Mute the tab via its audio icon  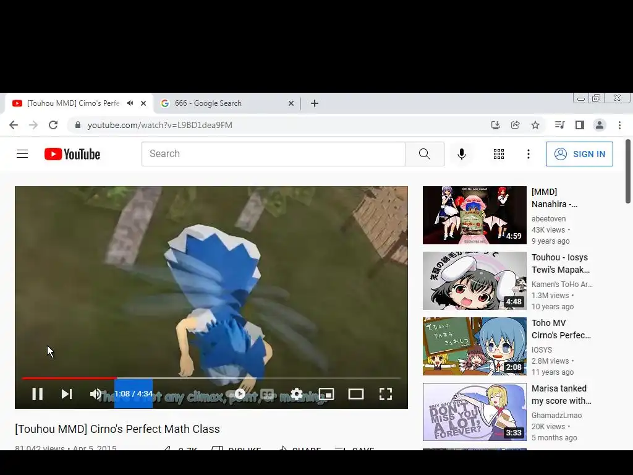click(130, 103)
